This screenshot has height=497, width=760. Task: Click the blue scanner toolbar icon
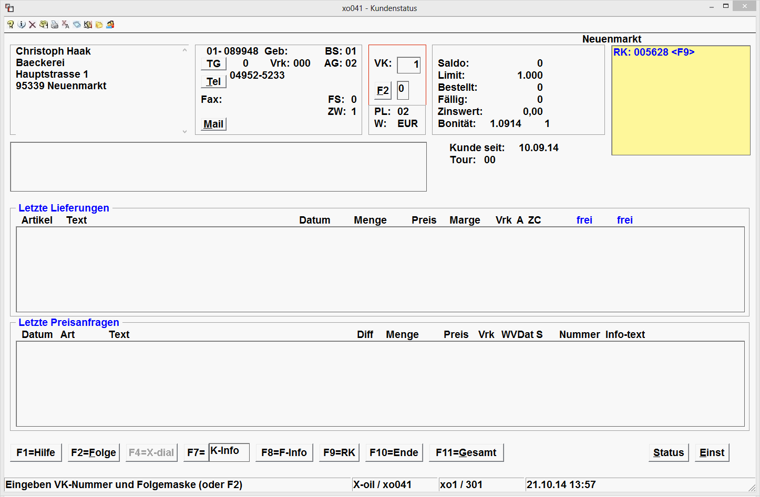pyautogui.click(x=77, y=25)
